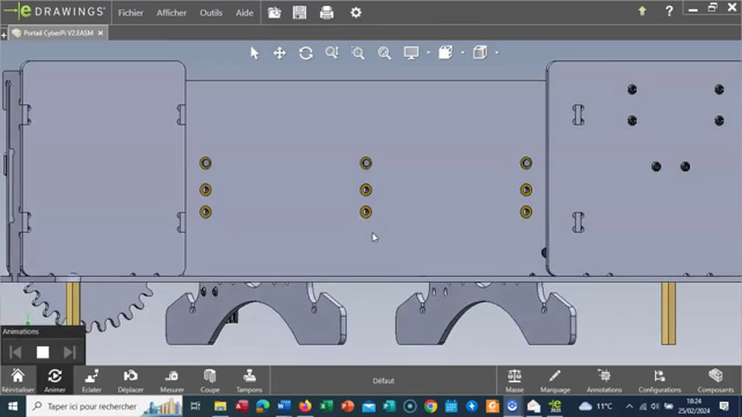Select the rotate view tool

pyautogui.click(x=306, y=53)
